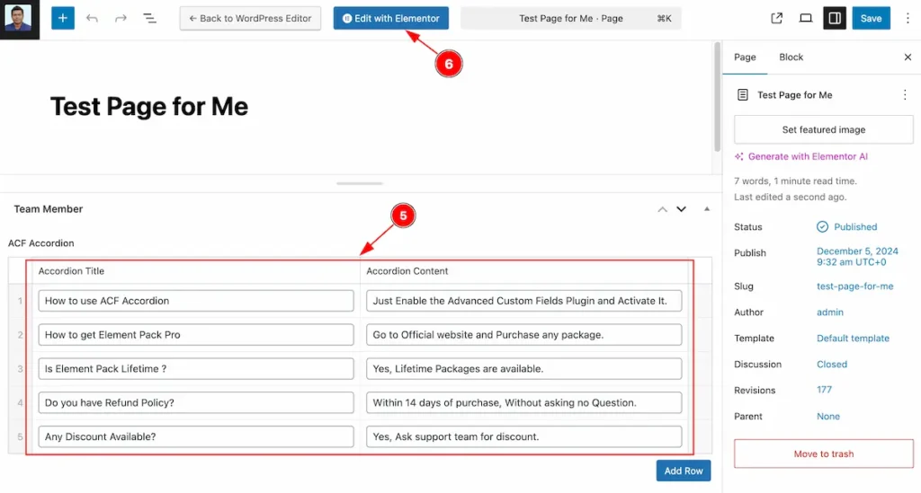The height and width of the screenshot is (493, 921).
Task: Click row 1 handle in repeater
Action: (20, 301)
